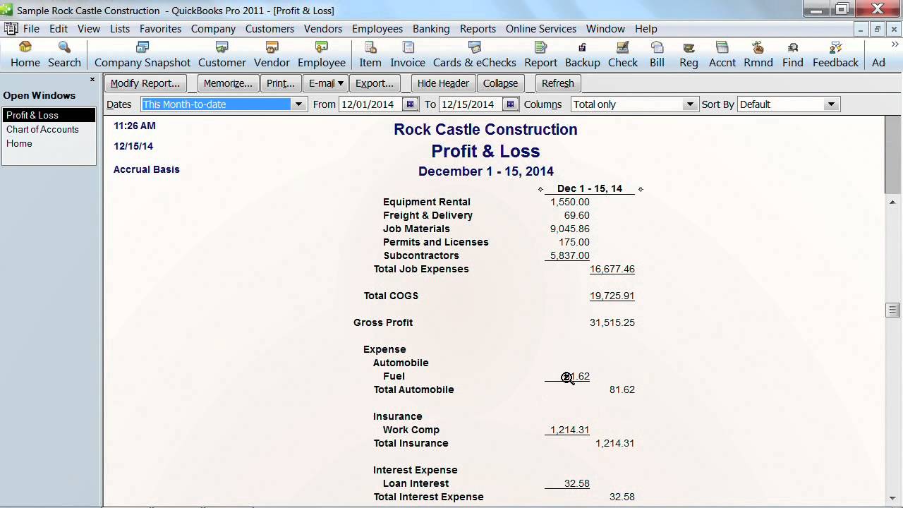Viewport: 903px width, 508px height.
Task: Open the Lists menu
Action: [120, 29]
